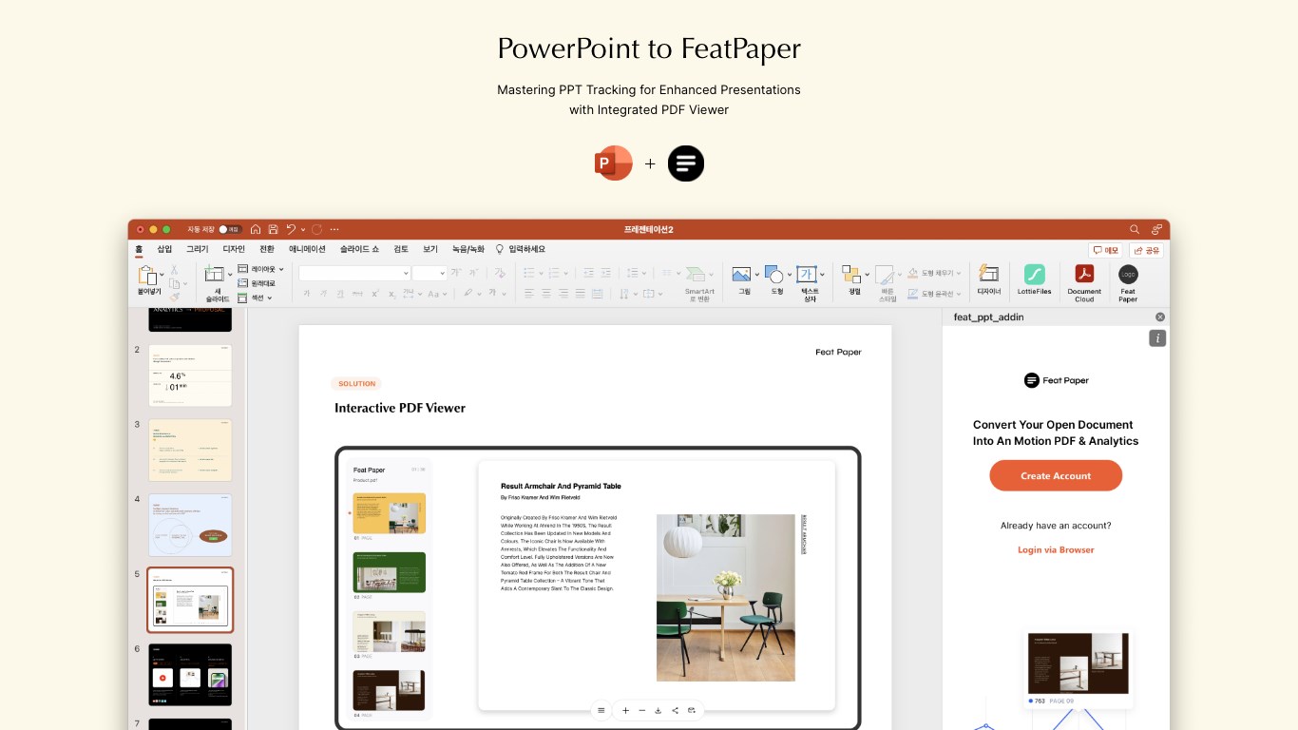Click the 'Interactive PDF Viewer' slide title
Image resolution: width=1298 pixels, height=730 pixels.
pos(400,408)
